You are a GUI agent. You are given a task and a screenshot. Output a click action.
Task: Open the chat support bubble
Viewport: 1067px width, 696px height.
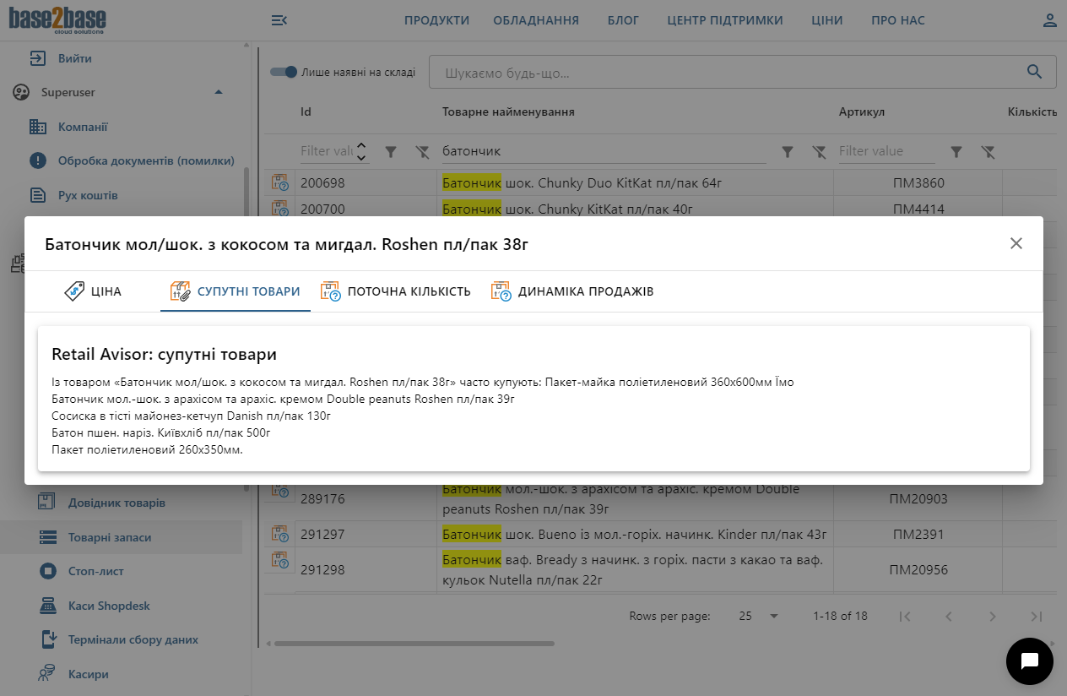[1029, 661]
